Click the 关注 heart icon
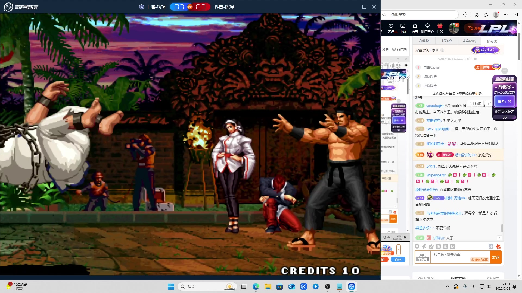 391,26
